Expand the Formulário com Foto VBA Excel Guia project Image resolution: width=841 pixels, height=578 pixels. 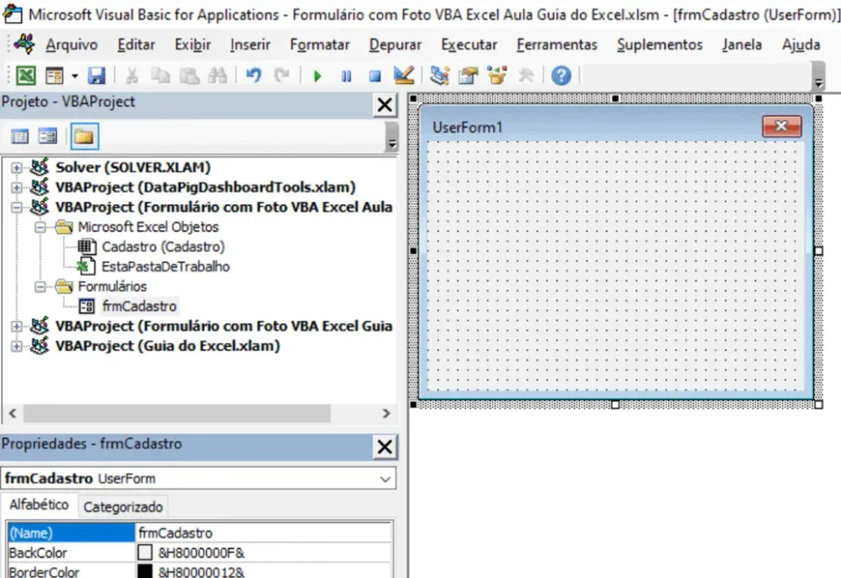coord(17,327)
